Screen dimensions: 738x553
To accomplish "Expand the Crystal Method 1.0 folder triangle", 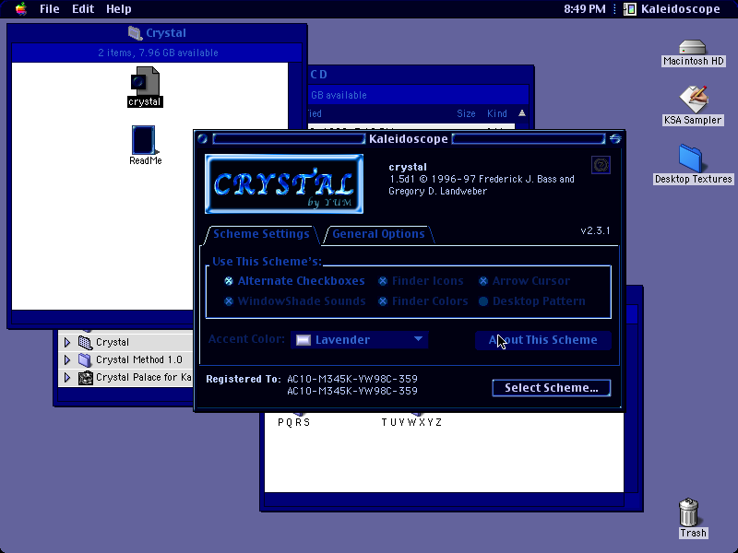I will [67, 359].
